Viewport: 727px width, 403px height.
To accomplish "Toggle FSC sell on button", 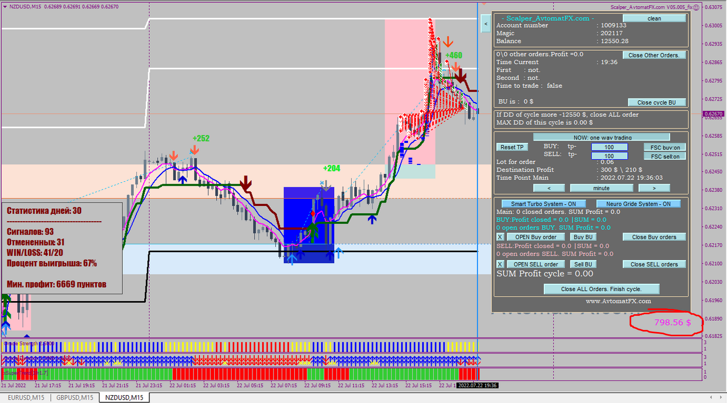I will 665,156.
